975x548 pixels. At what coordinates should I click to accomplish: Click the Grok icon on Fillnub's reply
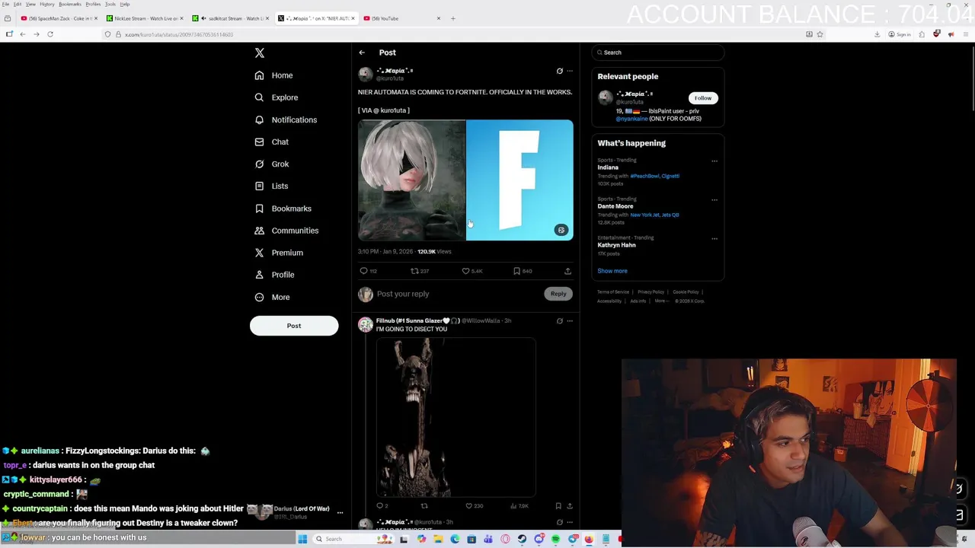point(559,320)
